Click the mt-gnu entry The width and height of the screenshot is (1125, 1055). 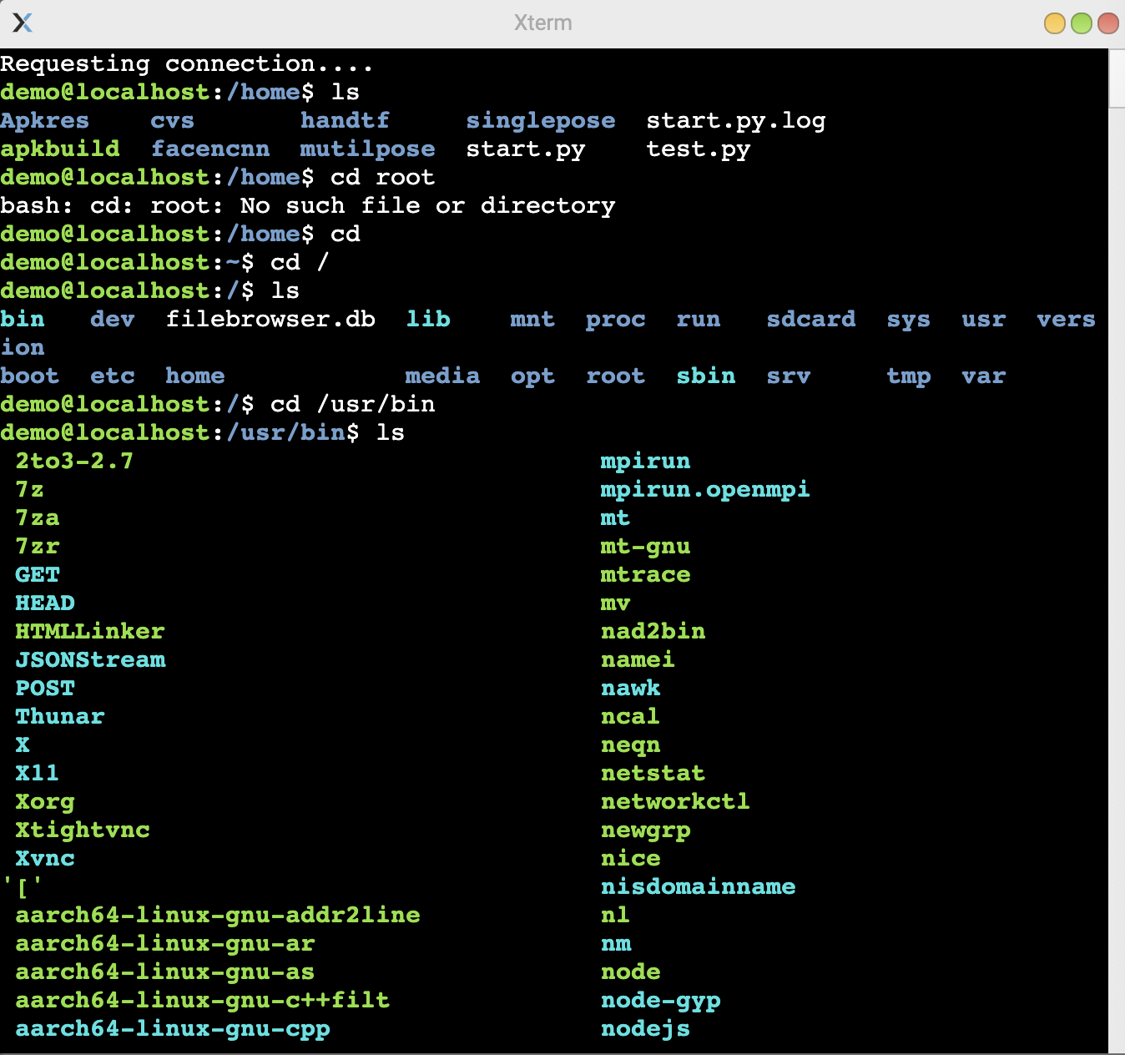pos(646,546)
